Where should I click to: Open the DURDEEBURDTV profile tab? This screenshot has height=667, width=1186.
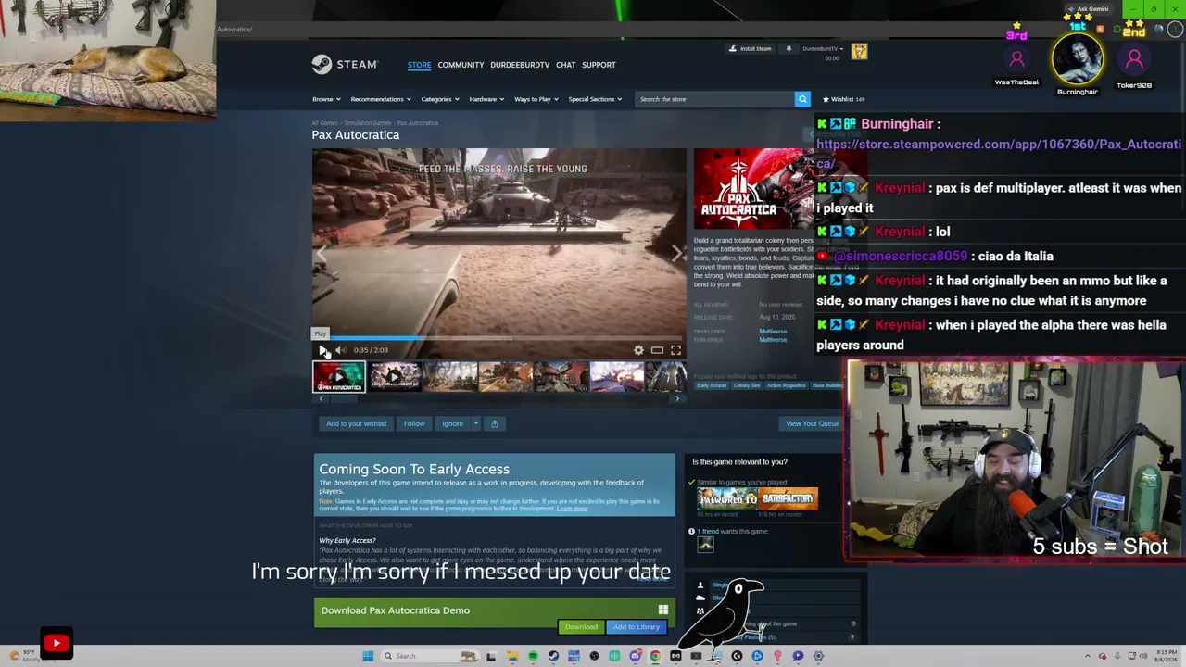[x=520, y=65]
